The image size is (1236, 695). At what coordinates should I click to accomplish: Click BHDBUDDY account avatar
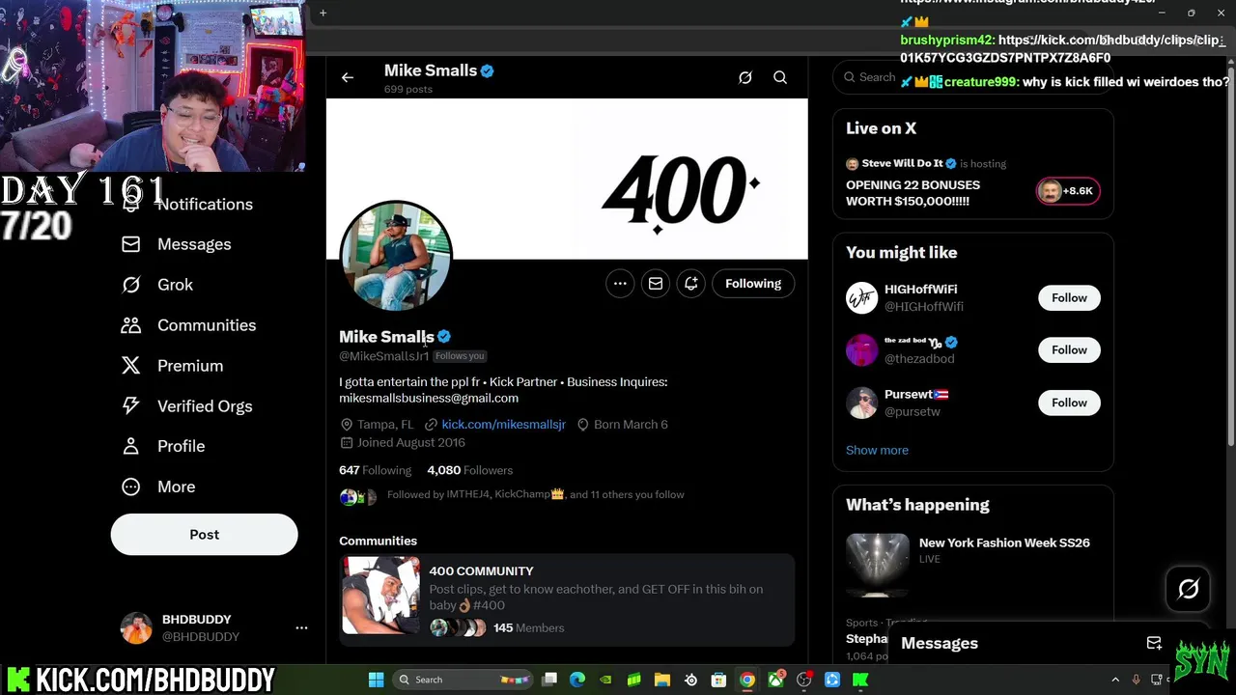tap(136, 627)
